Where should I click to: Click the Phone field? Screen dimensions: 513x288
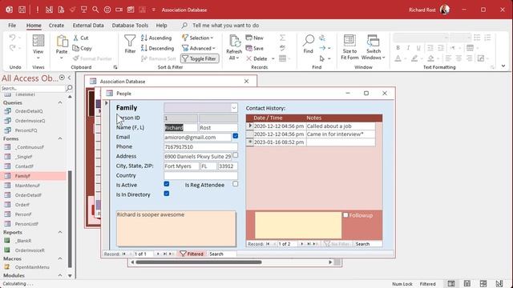tap(200, 147)
